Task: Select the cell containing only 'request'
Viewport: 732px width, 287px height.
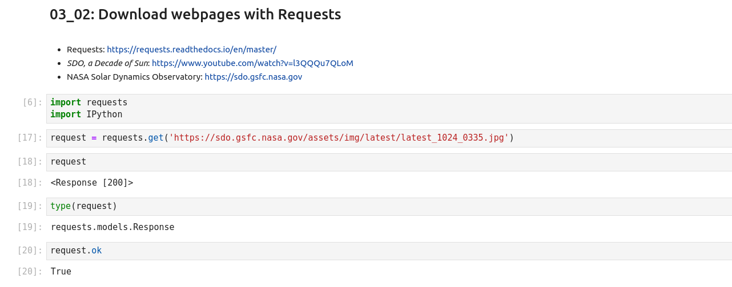Action: tap(343, 162)
